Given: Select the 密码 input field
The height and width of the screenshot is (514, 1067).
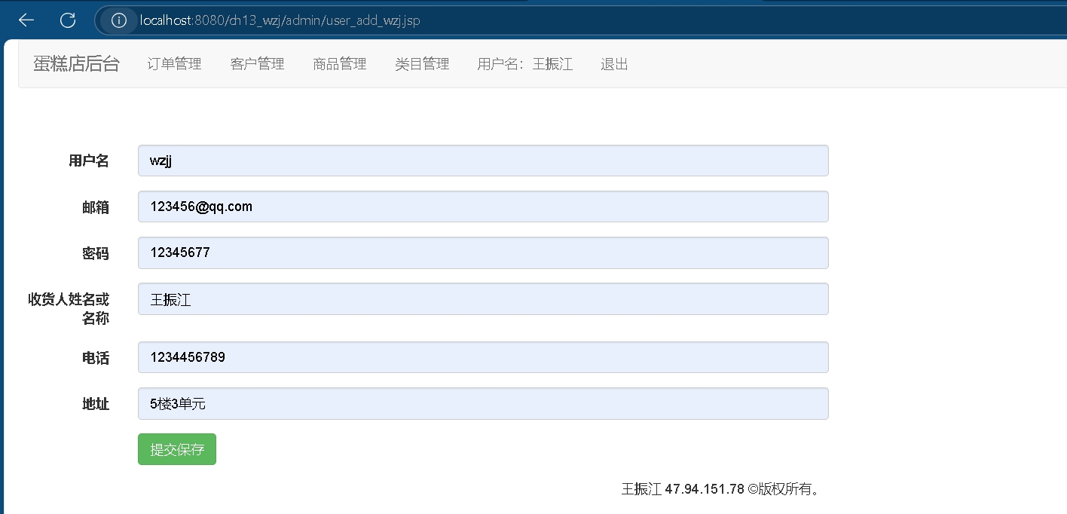Looking at the screenshot, I should (x=483, y=252).
